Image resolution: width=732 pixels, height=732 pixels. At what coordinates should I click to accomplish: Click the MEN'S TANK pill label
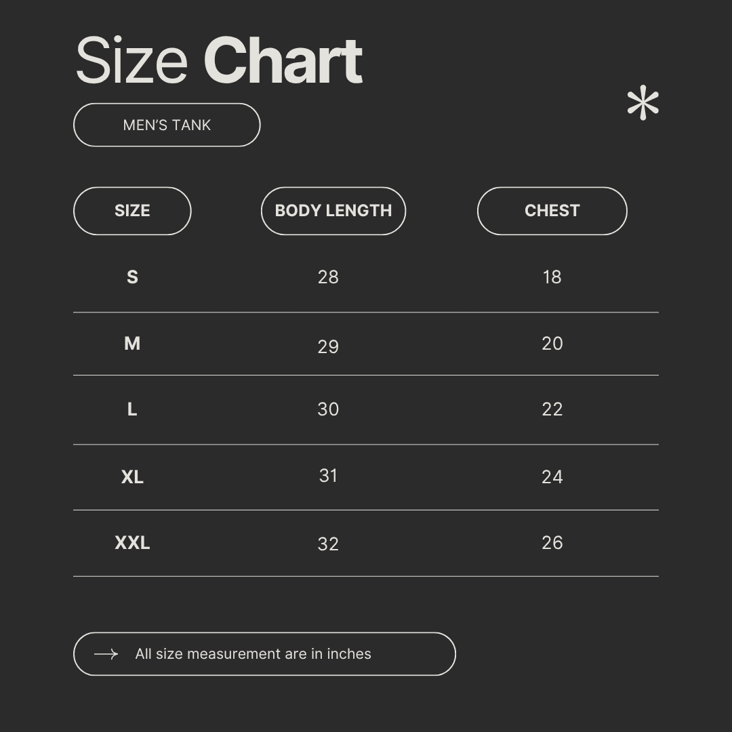[x=167, y=125]
